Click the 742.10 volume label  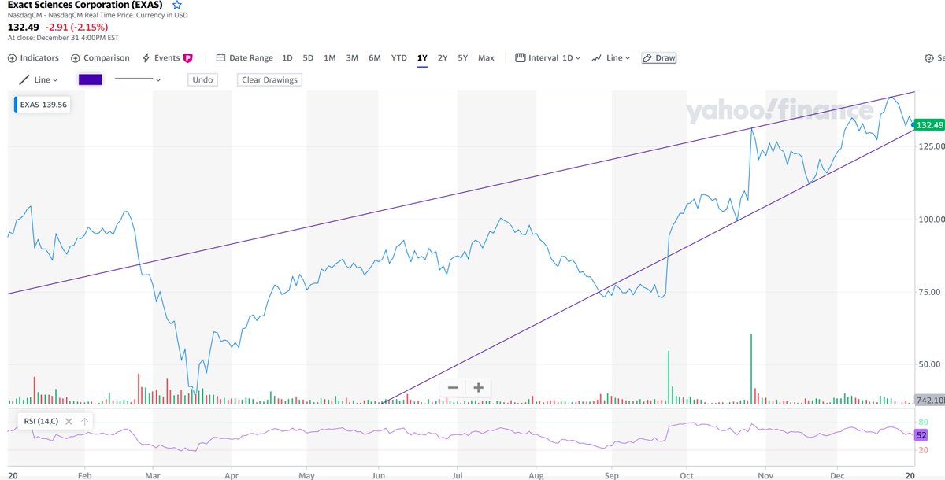tap(931, 401)
